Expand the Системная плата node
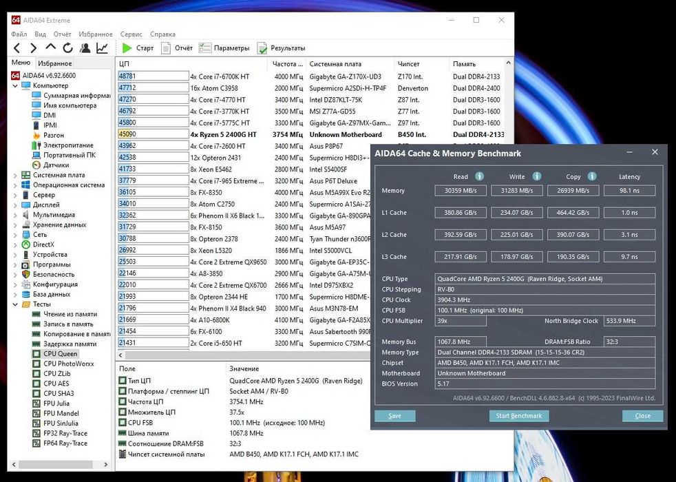 (x=15, y=175)
